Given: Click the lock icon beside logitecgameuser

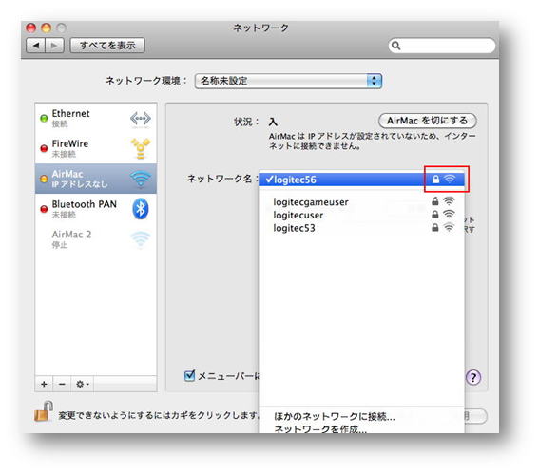Looking at the screenshot, I should click(x=435, y=201).
